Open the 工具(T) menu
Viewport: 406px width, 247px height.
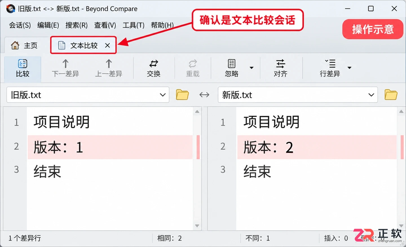tap(133, 25)
